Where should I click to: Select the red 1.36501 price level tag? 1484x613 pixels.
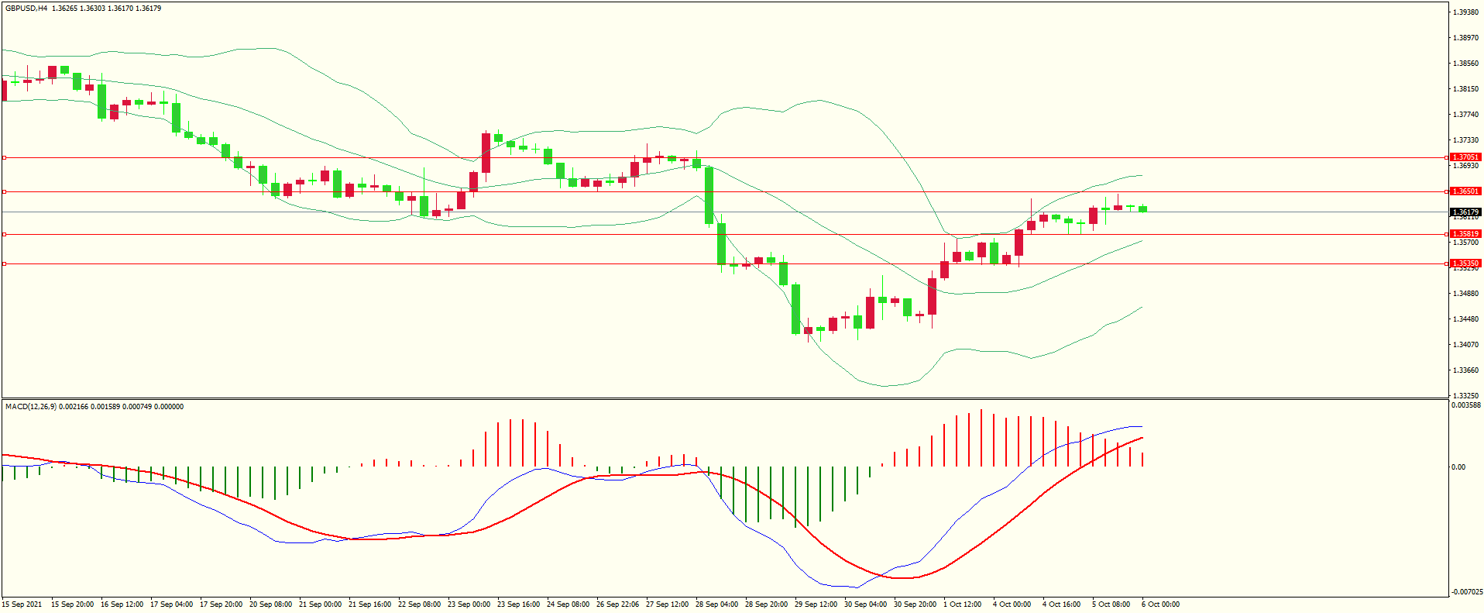[x=1465, y=191]
